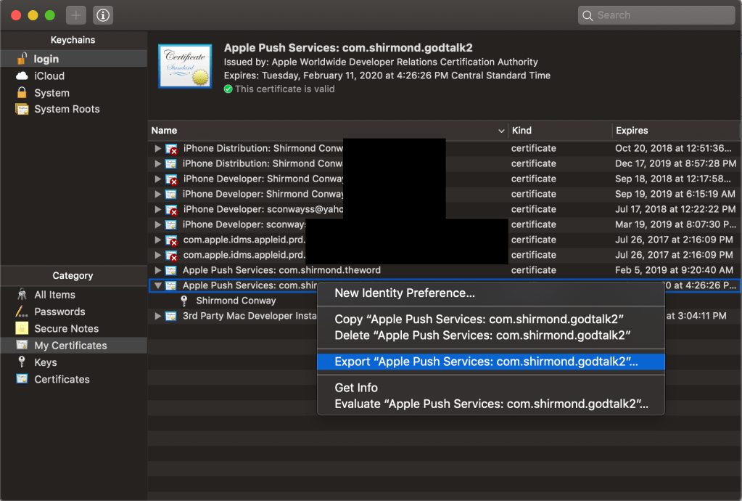
Task: Select the Keys category
Action: point(45,362)
